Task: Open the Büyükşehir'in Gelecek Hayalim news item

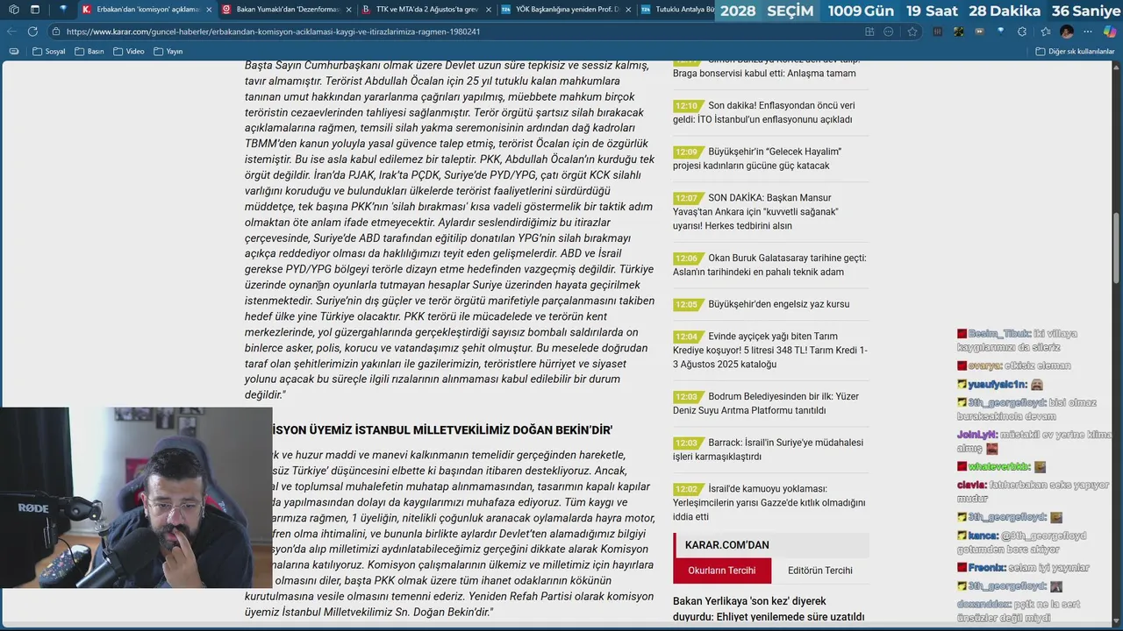Action: point(771,159)
